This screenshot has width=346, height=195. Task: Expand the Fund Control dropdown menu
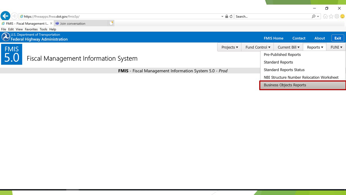click(258, 47)
